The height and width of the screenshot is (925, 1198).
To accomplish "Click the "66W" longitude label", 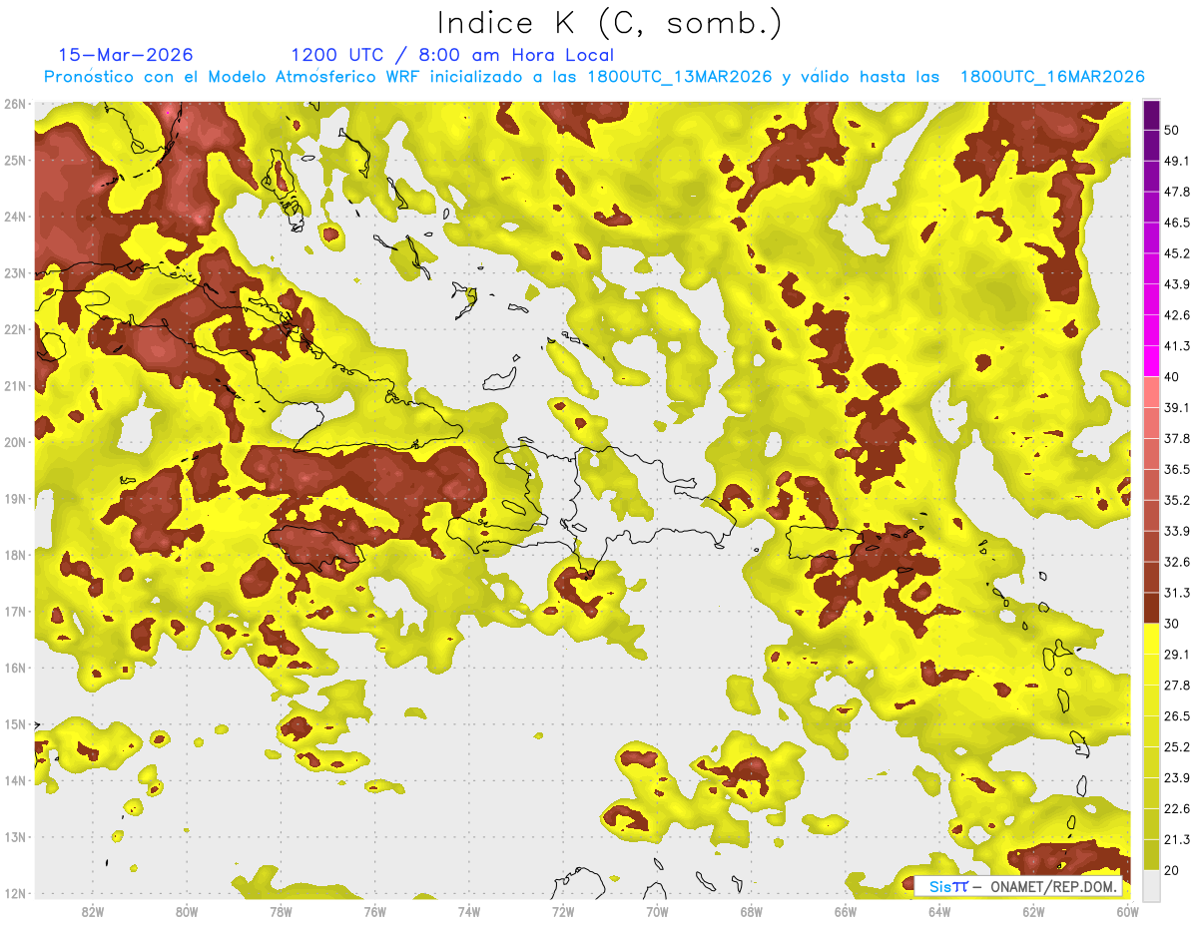I will coord(846,911).
